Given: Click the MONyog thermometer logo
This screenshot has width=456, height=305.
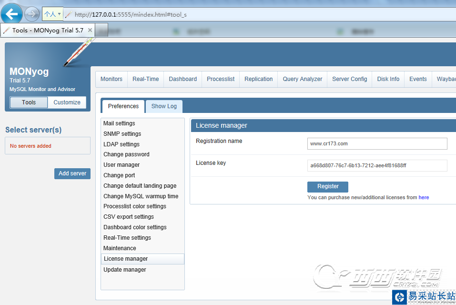Looking at the screenshot, I should tap(80, 52).
